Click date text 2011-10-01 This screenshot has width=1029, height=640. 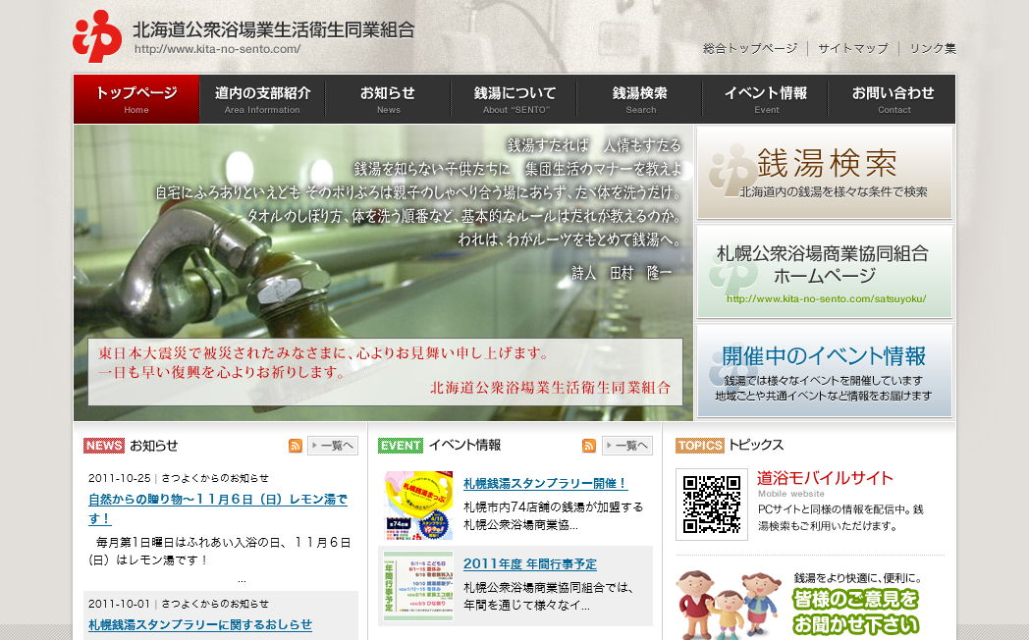(x=120, y=604)
